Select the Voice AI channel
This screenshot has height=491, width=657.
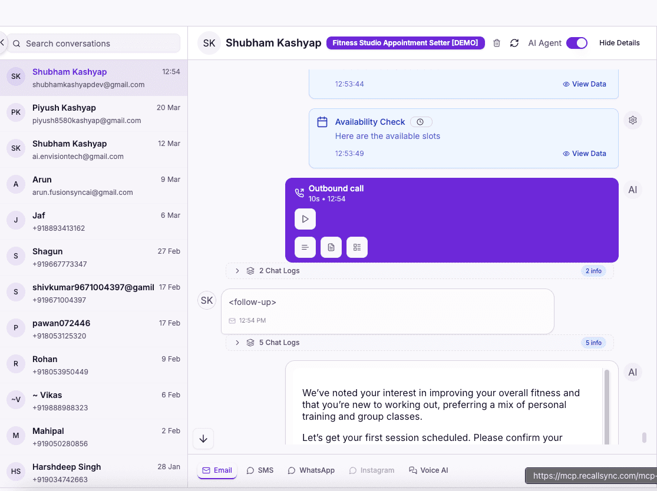428,470
